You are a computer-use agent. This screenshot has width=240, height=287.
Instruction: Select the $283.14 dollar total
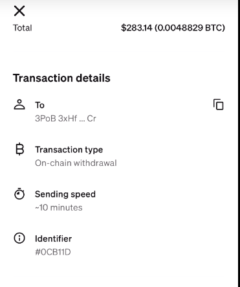pyautogui.click(x=136, y=28)
